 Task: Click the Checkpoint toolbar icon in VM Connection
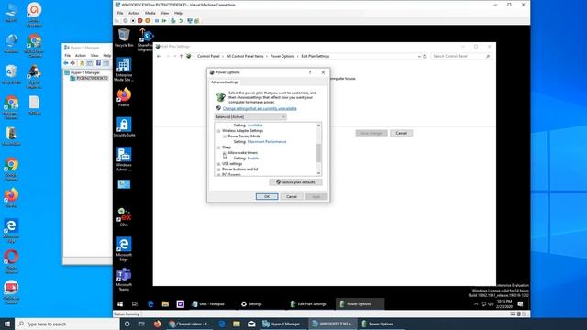click(x=173, y=20)
